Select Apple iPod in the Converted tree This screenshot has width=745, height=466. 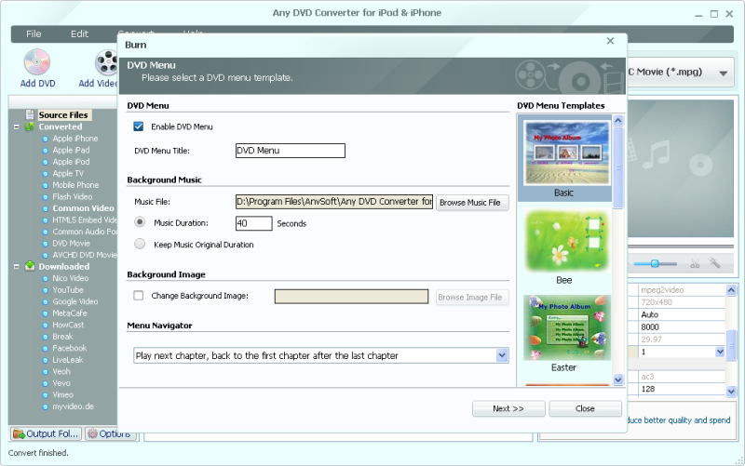point(71,162)
